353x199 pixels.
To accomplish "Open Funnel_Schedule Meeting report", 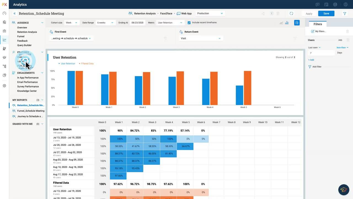I will pyautogui.click(x=31, y=111).
